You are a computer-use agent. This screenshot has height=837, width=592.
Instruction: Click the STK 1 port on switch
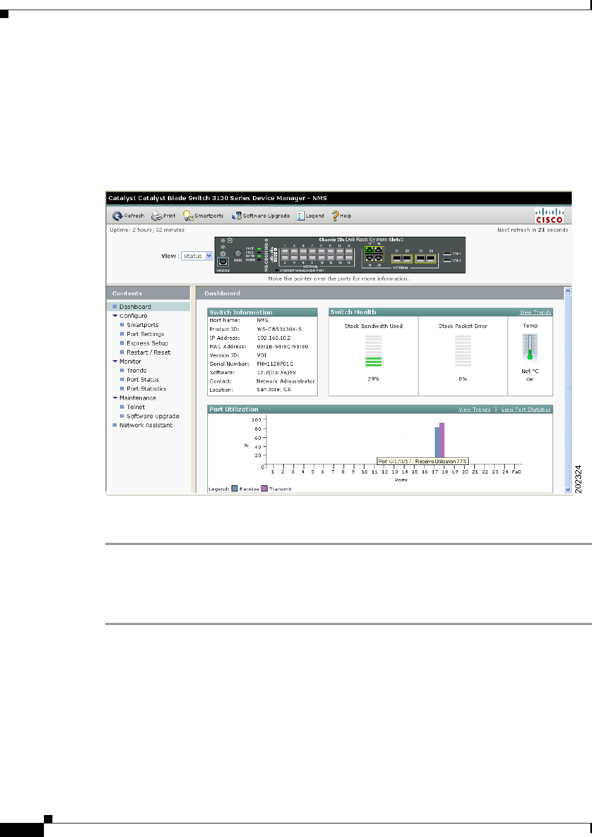pos(447,254)
